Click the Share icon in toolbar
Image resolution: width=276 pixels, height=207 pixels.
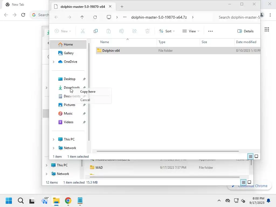pos(134,31)
